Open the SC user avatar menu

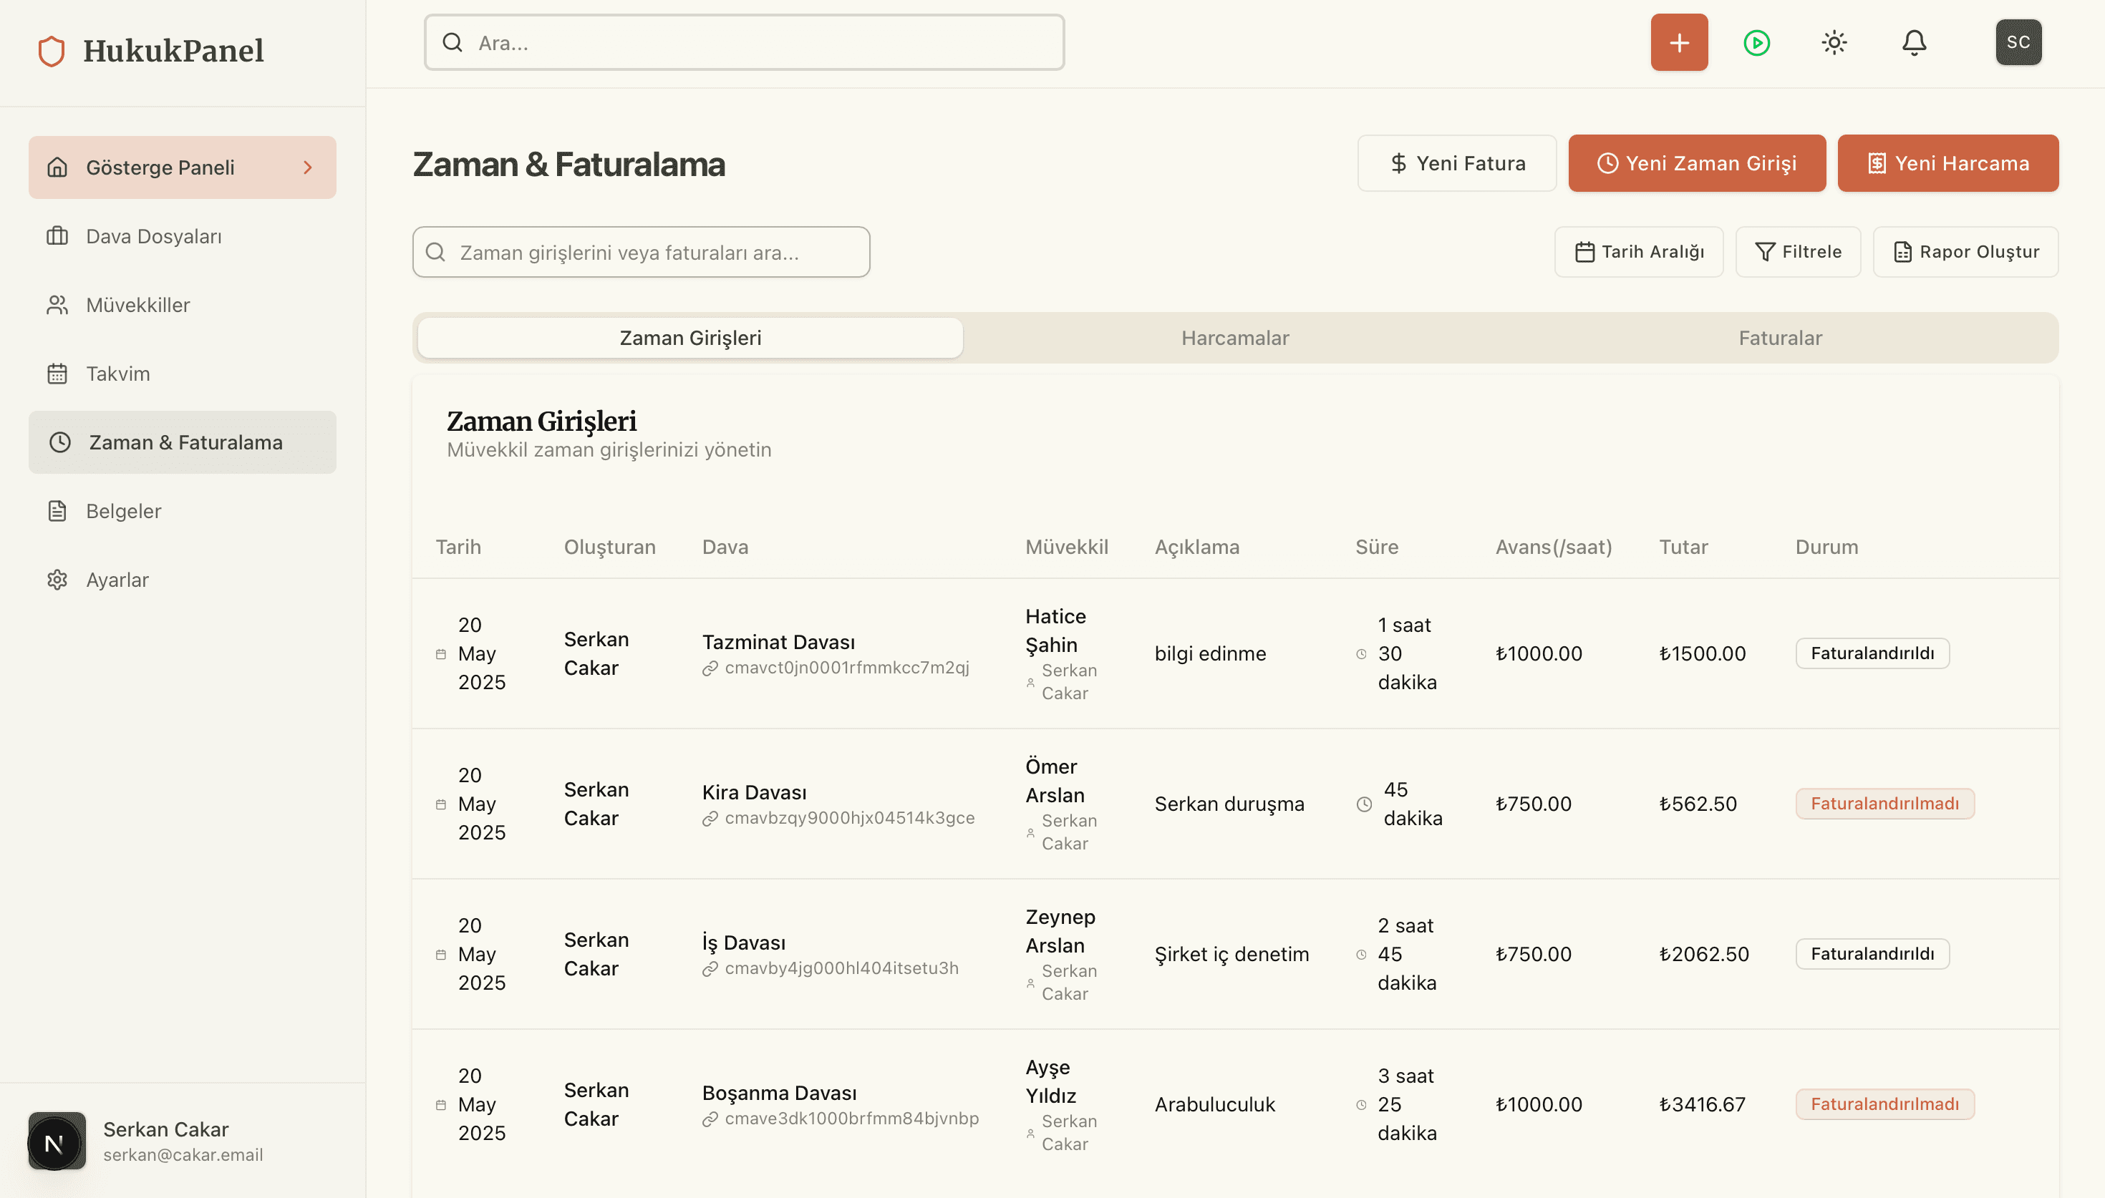pyautogui.click(x=2018, y=43)
